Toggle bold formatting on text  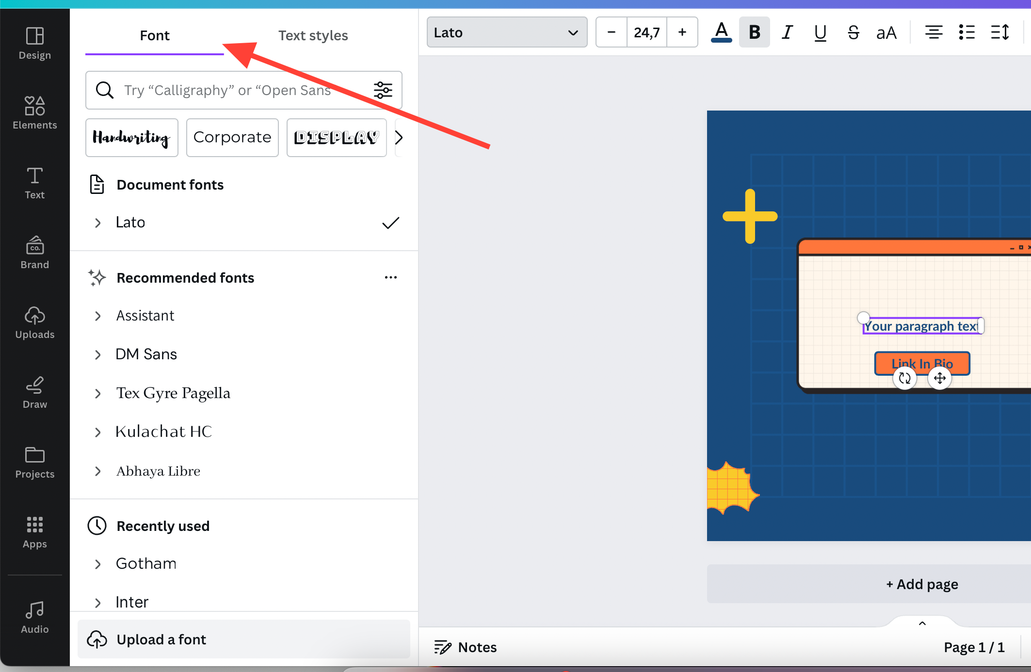(755, 32)
